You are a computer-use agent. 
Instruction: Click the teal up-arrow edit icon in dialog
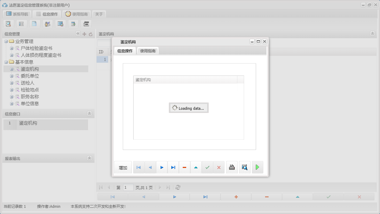(196, 168)
